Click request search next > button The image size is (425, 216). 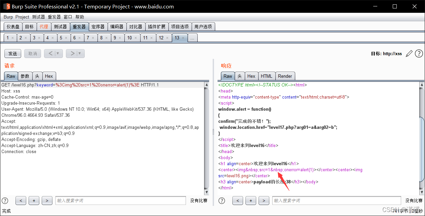[47, 201]
